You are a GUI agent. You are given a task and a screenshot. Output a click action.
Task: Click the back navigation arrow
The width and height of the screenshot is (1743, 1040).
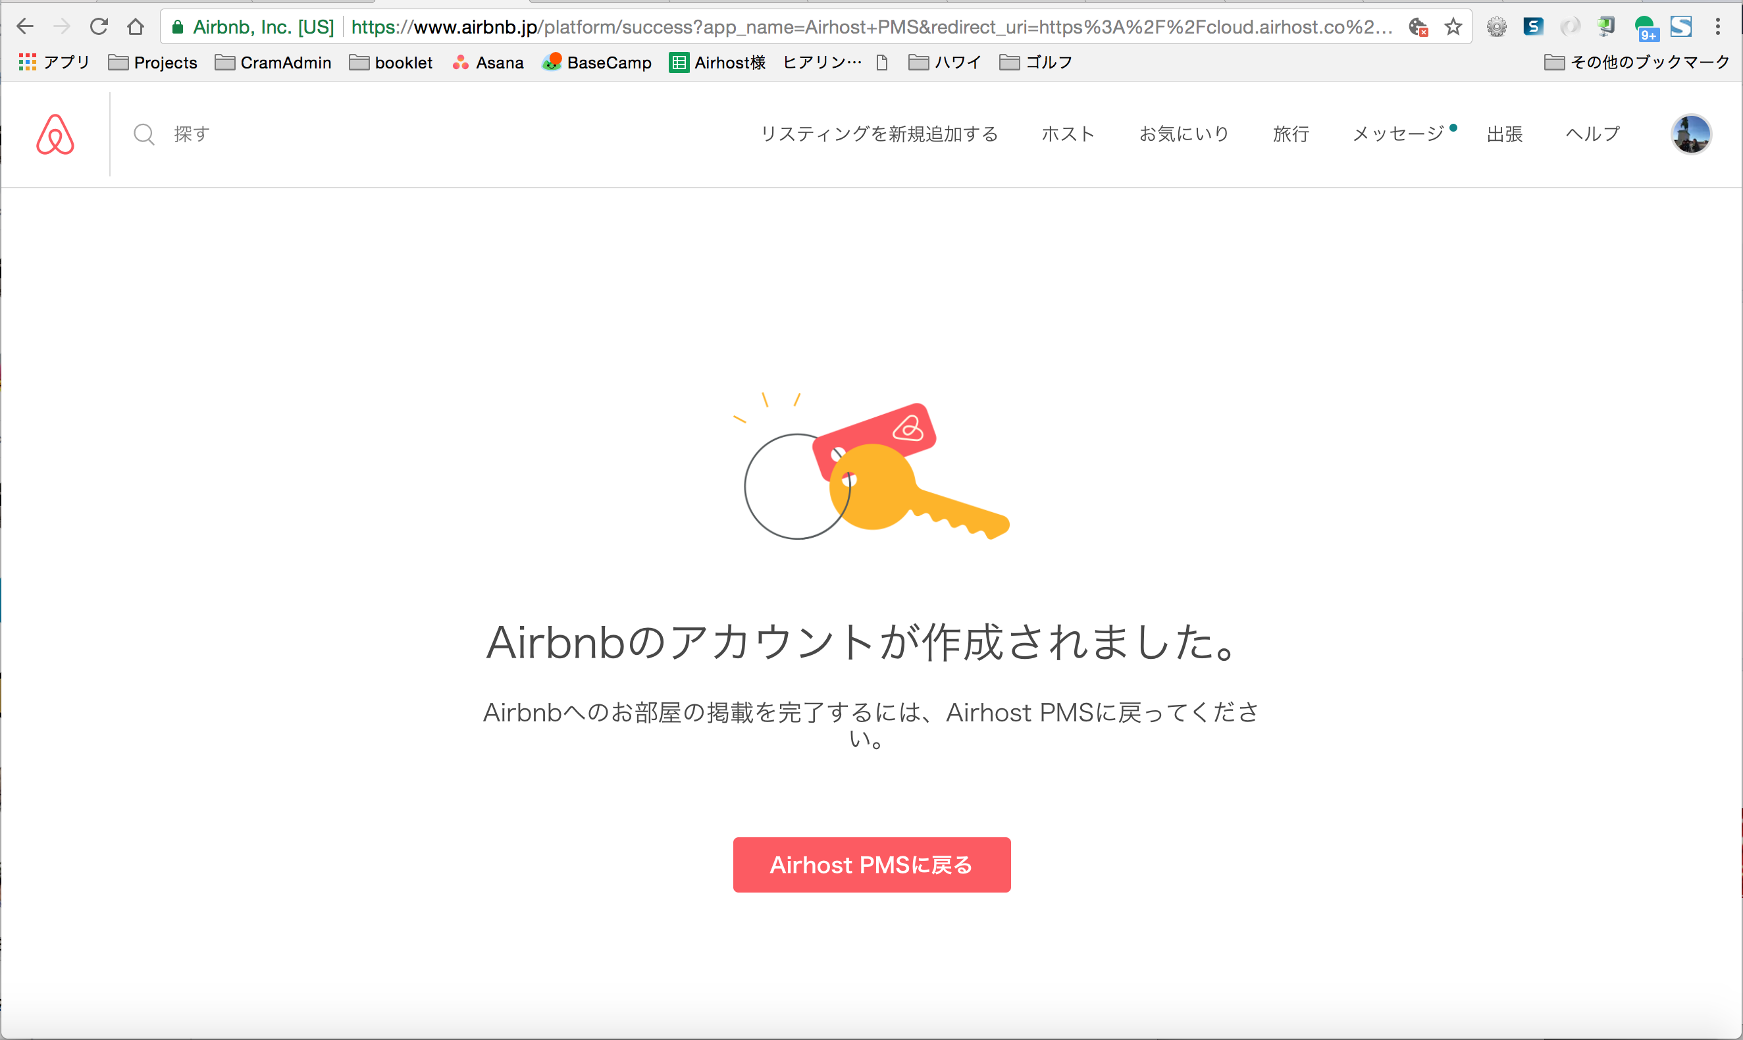pyautogui.click(x=24, y=26)
